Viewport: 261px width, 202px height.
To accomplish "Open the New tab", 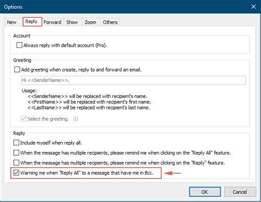I will point(12,22).
